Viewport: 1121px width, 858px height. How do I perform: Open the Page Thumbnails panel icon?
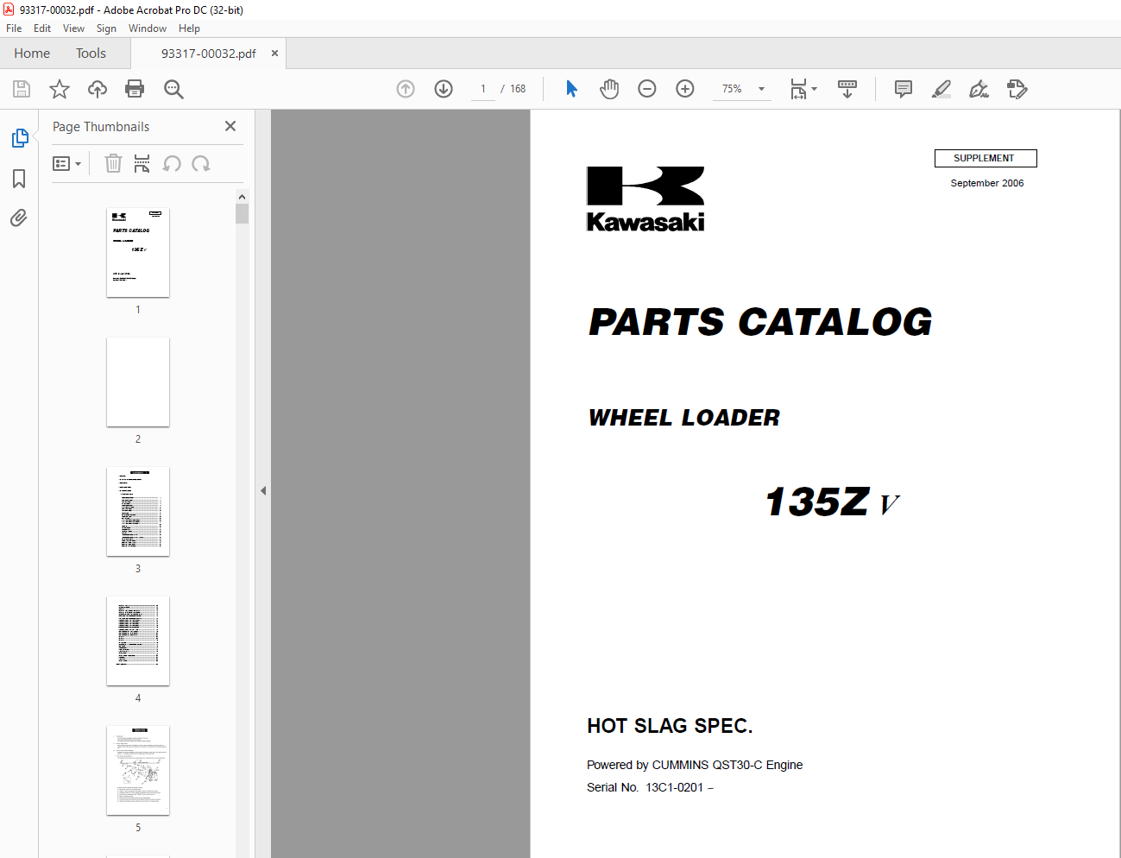pos(19,138)
